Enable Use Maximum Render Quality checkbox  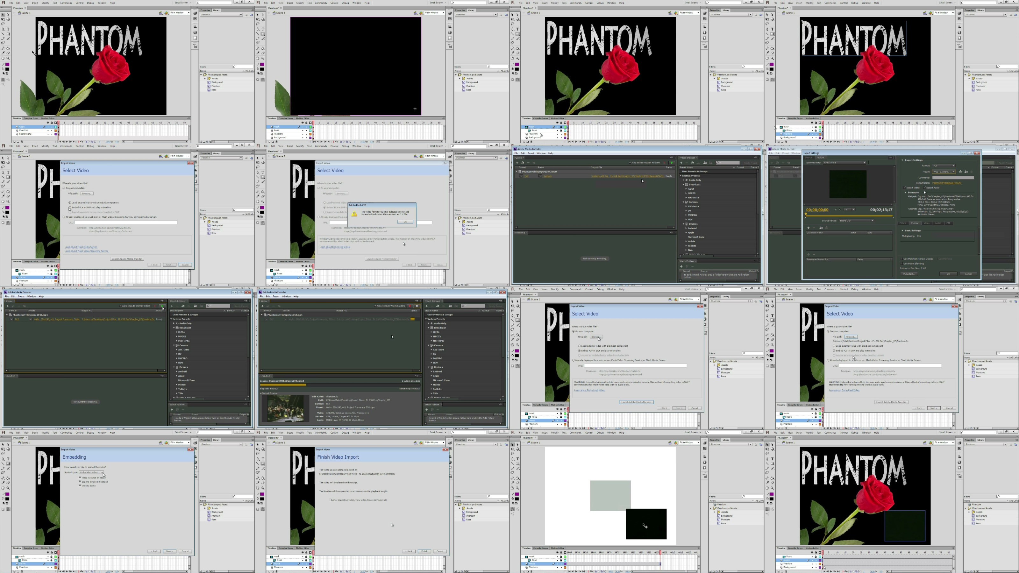[x=901, y=259]
